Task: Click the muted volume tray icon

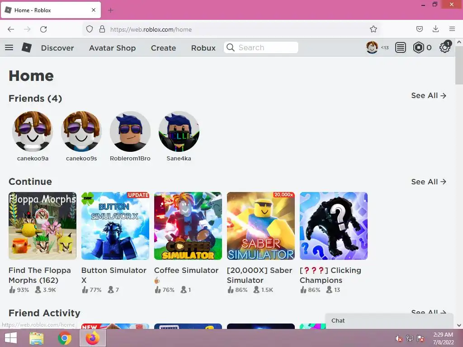Action: [398, 338]
